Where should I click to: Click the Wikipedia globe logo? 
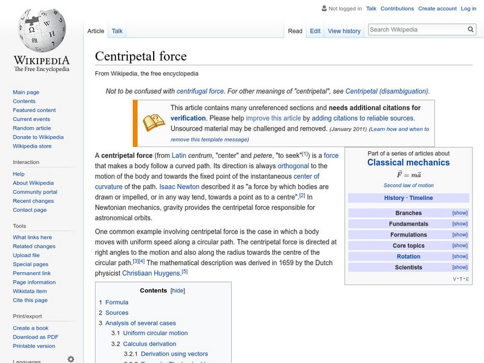click(42, 30)
